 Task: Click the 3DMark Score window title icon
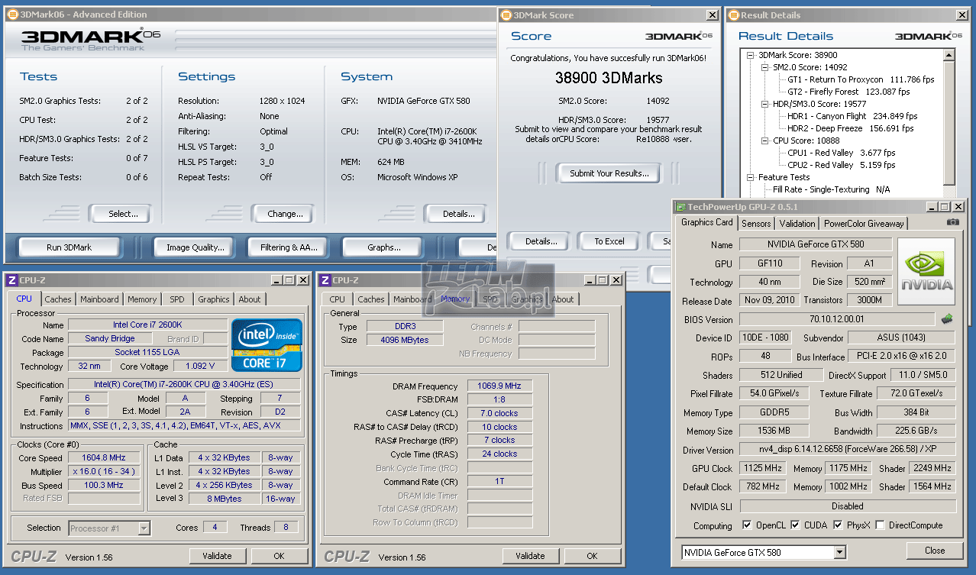pyautogui.click(x=506, y=15)
